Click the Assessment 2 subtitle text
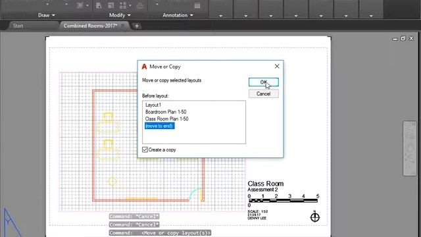This screenshot has width=421, height=237. click(x=262, y=190)
